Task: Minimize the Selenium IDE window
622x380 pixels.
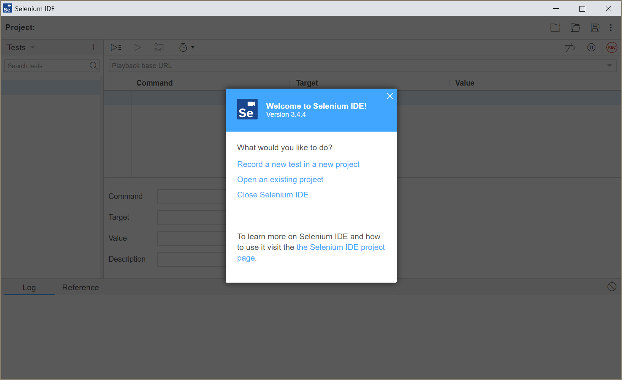Action: [556, 9]
